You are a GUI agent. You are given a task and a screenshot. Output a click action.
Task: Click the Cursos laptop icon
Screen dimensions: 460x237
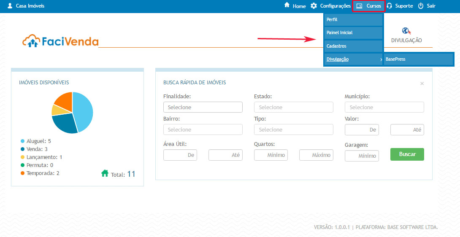pos(360,6)
